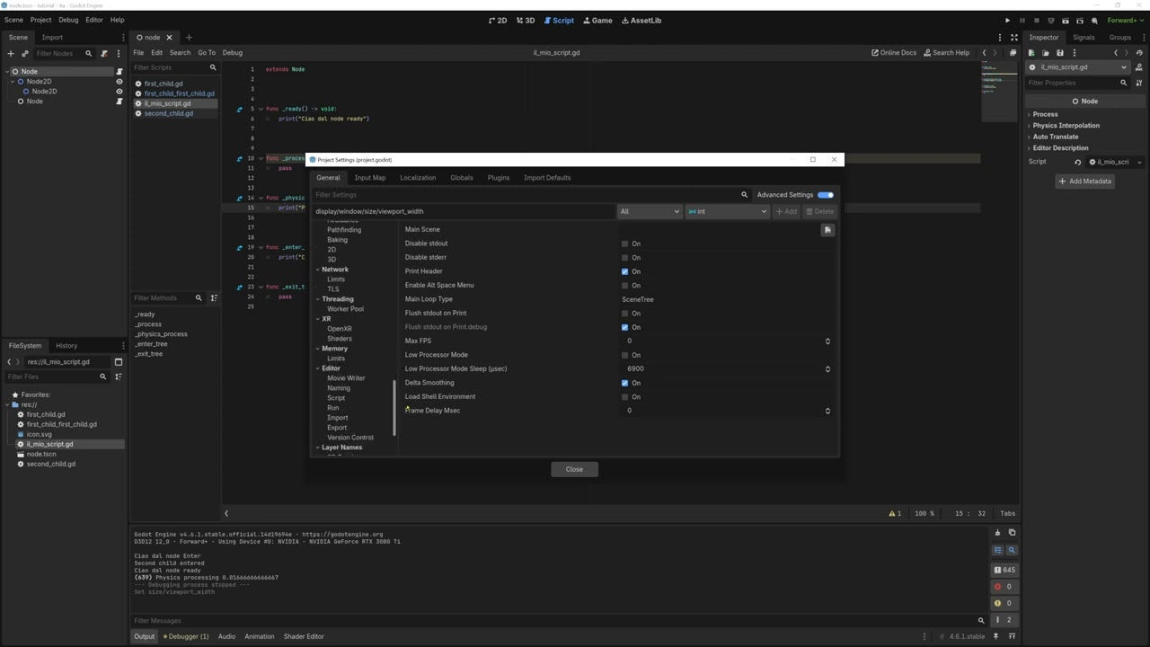The height and width of the screenshot is (647, 1150).
Task: Toggle visibility of the first Node2D
Action: (x=119, y=82)
